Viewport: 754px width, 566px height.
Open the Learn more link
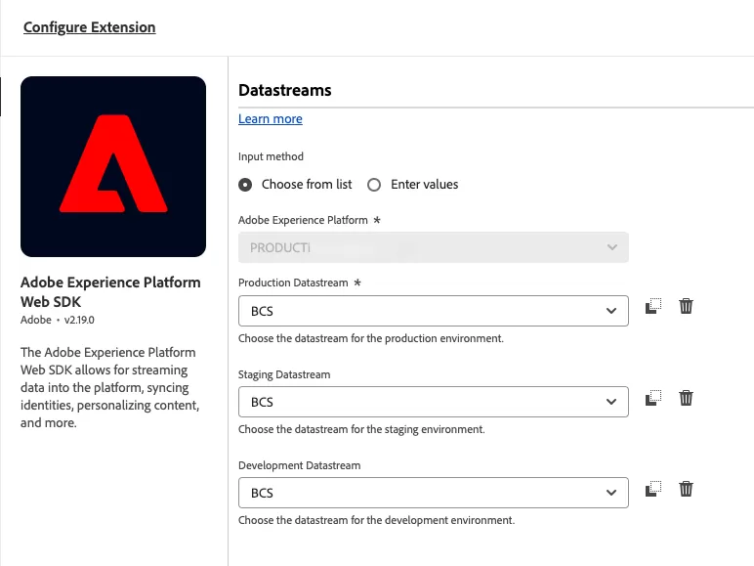point(271,119)
